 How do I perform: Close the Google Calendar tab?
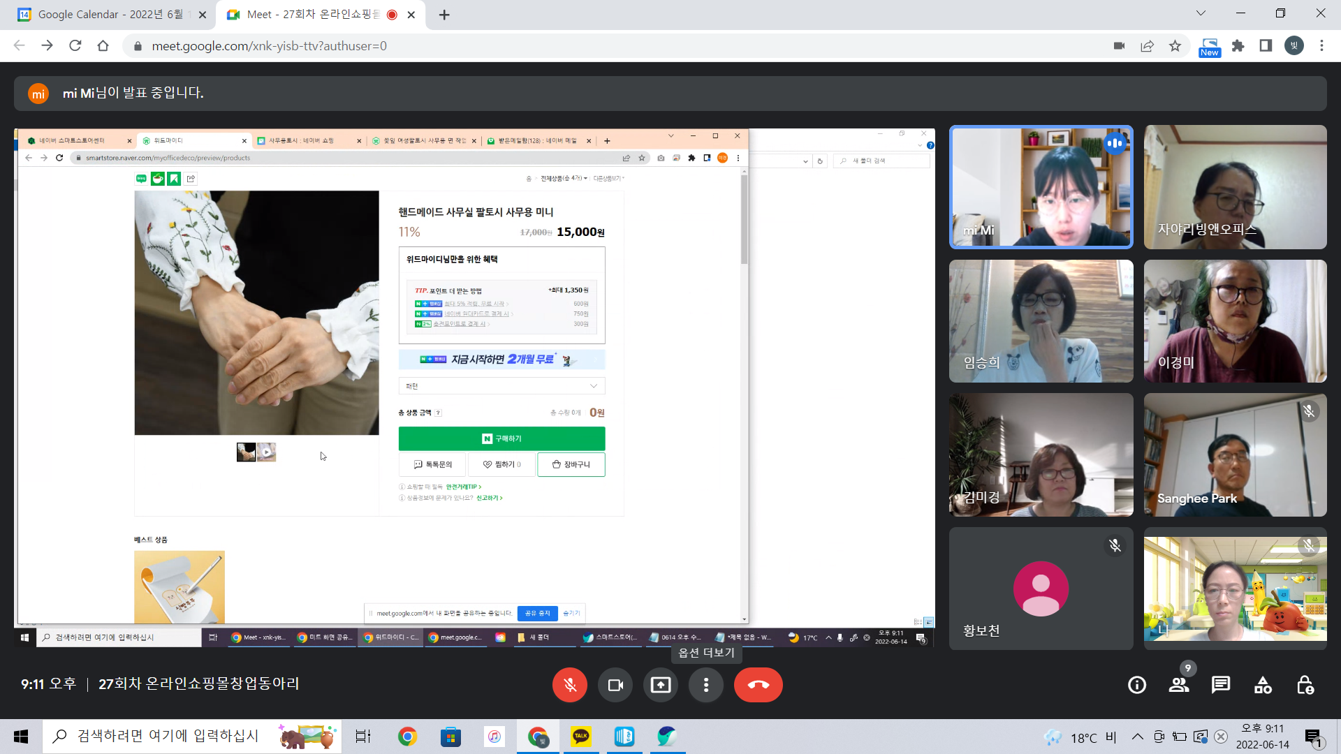(203, 15)
